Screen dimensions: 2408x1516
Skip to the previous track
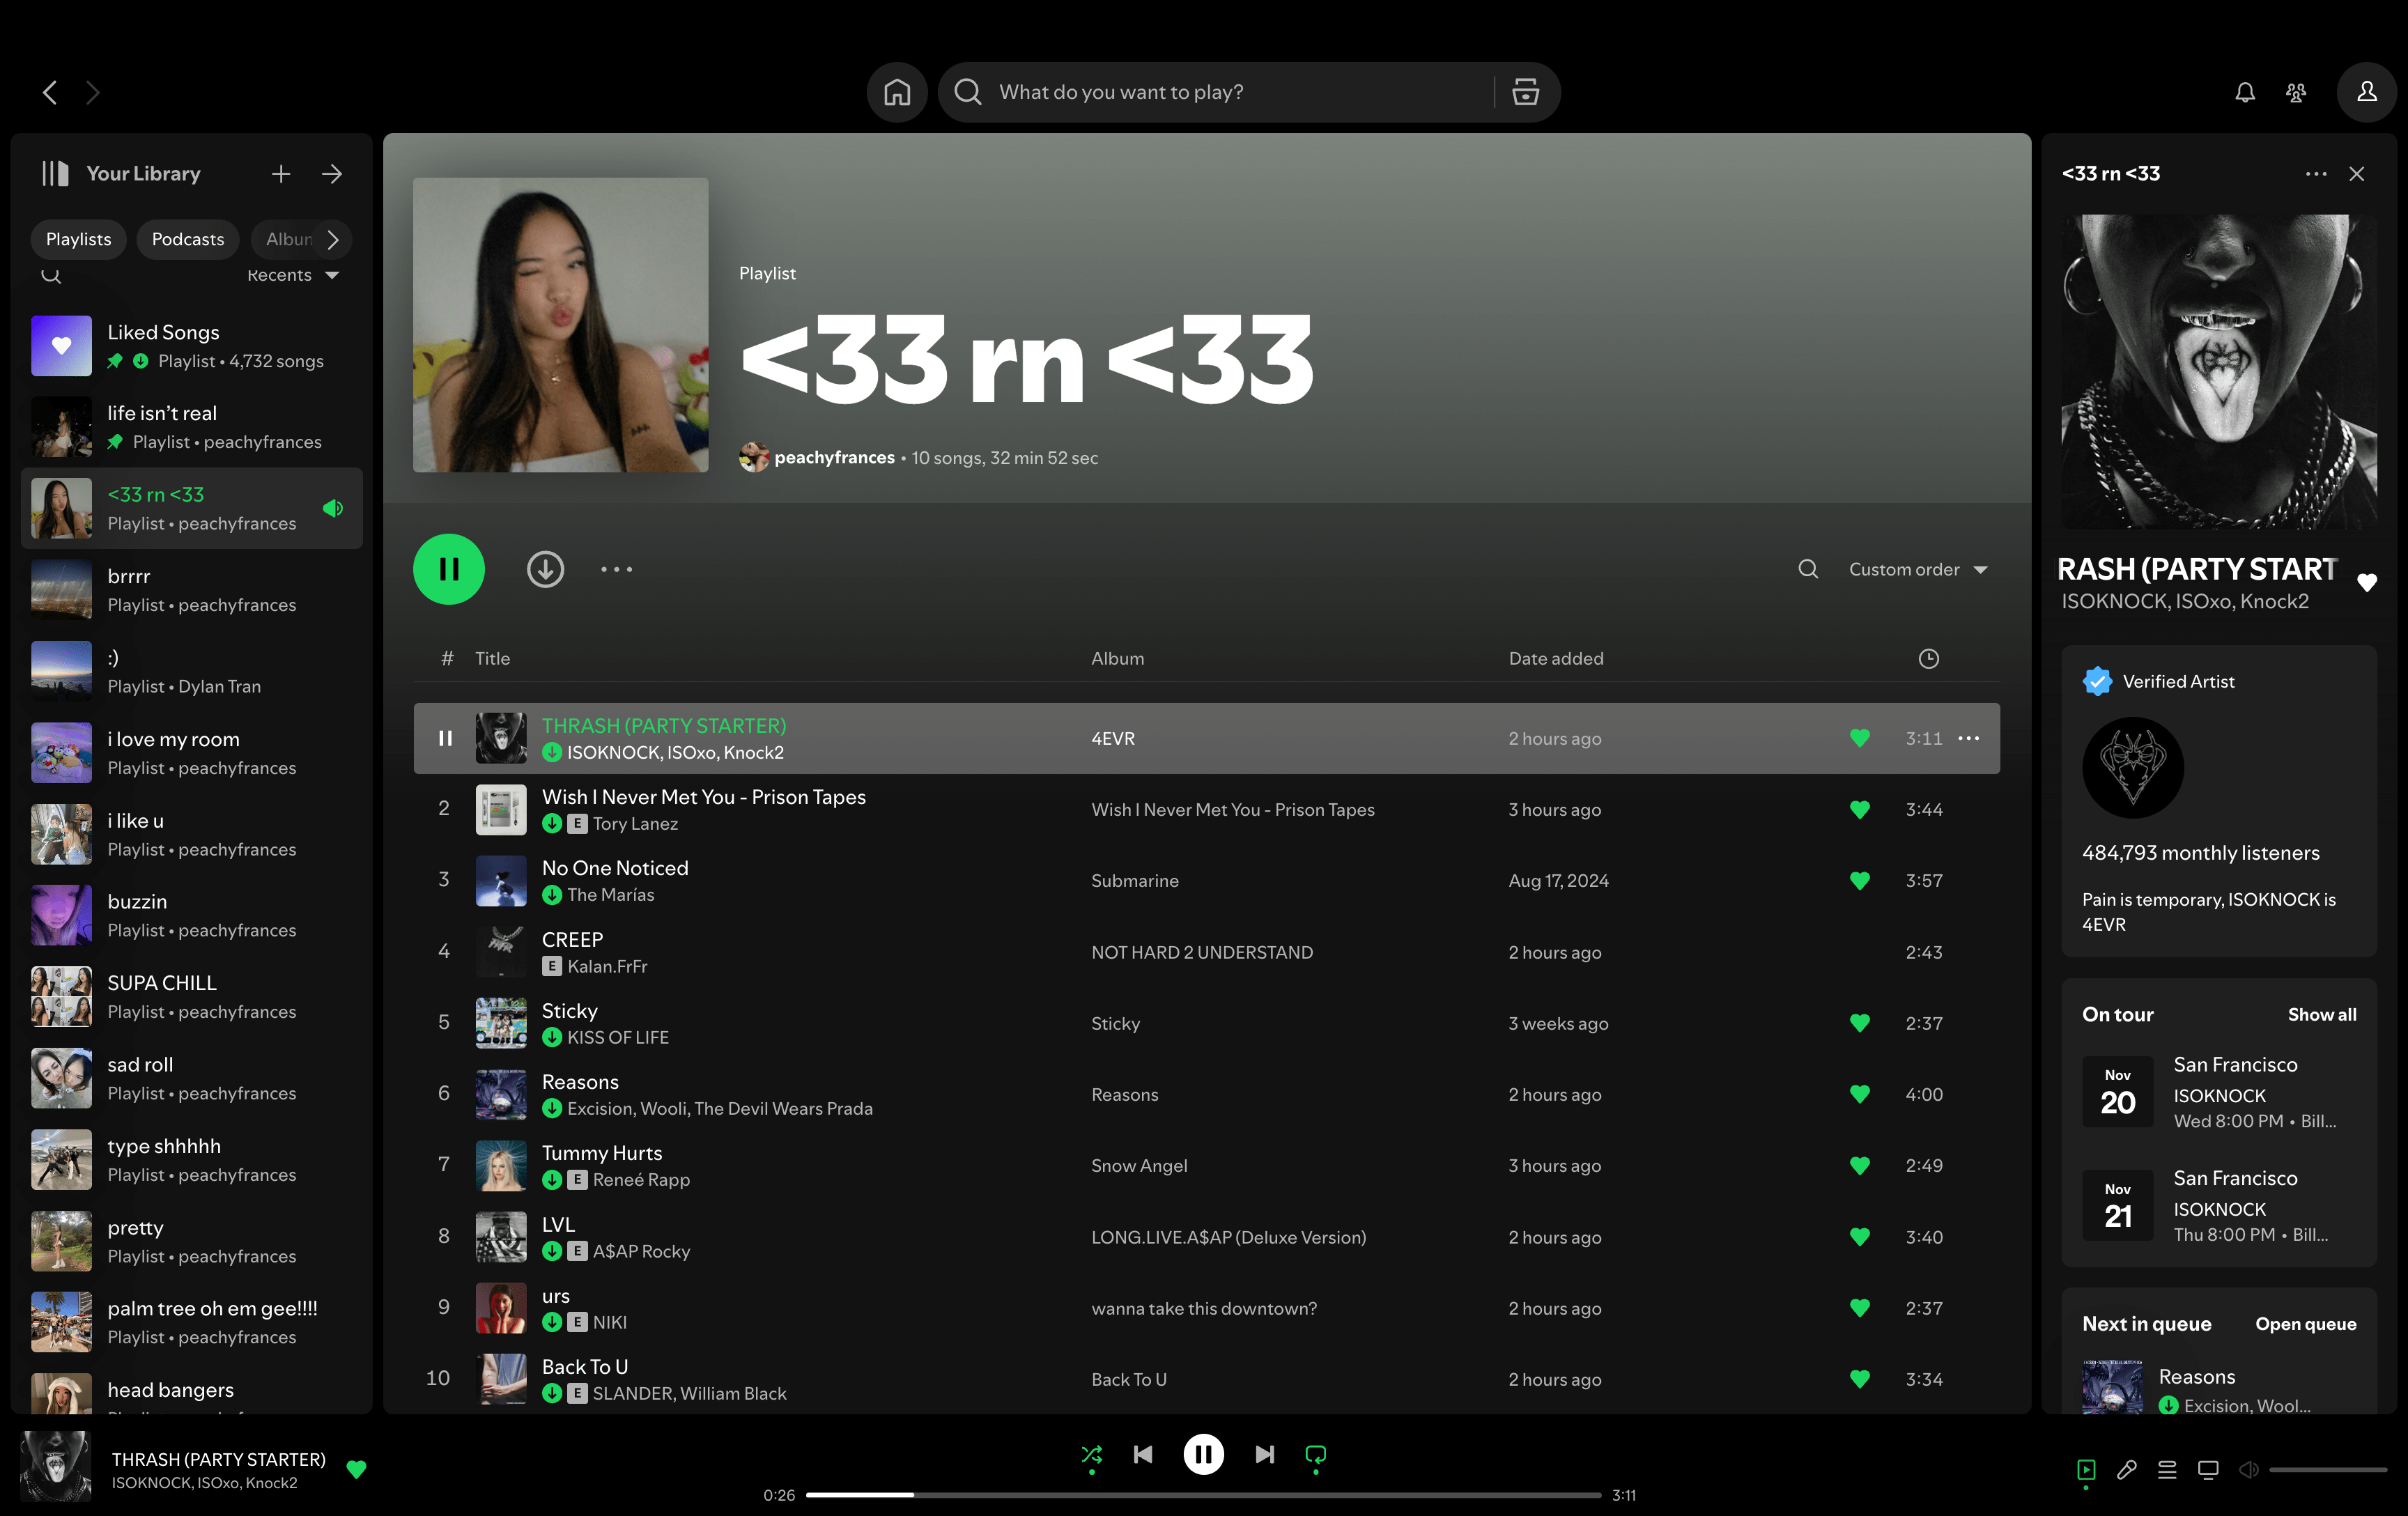[1143, 1454]
